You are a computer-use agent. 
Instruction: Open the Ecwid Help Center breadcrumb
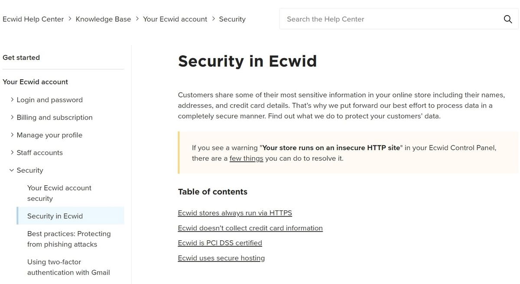click(x=33, y=19)
